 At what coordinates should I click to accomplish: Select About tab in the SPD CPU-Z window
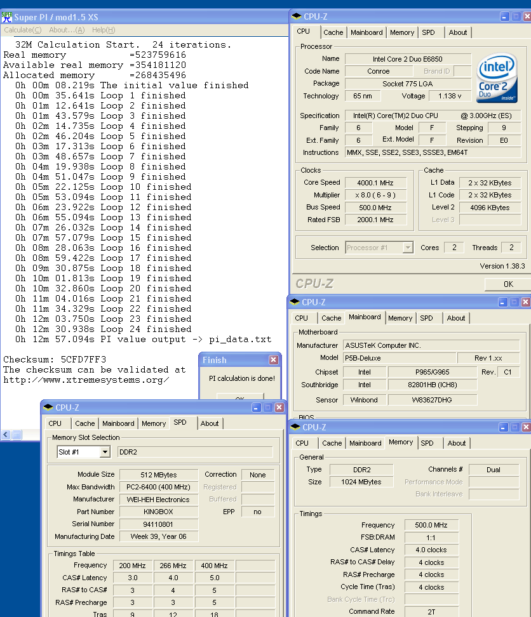pos(210,424)
